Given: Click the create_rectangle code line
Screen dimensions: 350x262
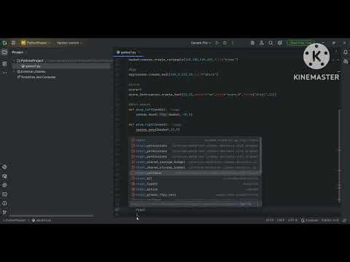Looking at the screenshot, I should coord(184,60).
